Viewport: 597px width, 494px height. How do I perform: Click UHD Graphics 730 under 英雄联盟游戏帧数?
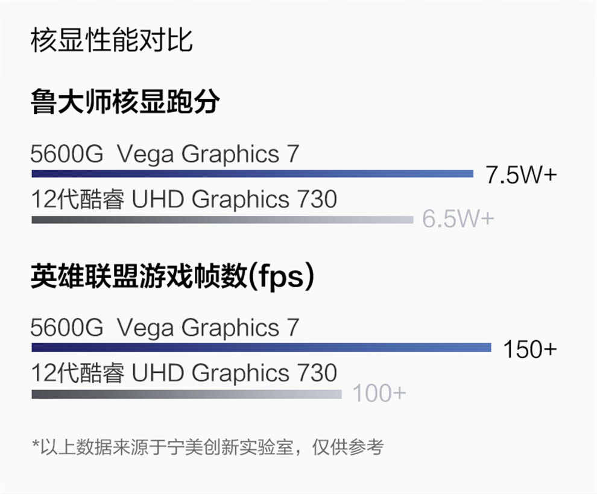[x=234, y=373]
